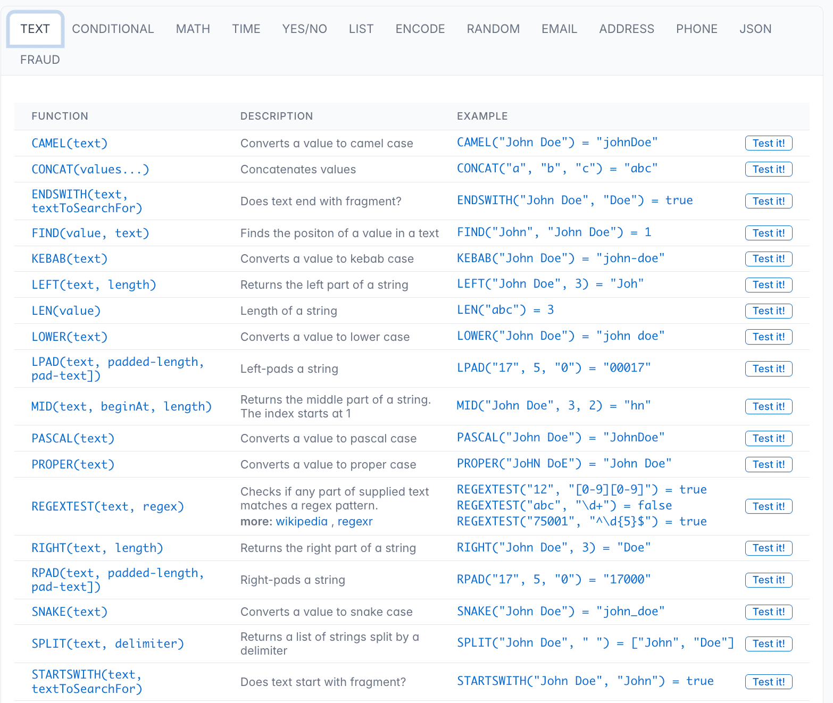The image size is (833, 703).
Task: Click Test it! for CAMEL example
Action: tap(769, 143)
